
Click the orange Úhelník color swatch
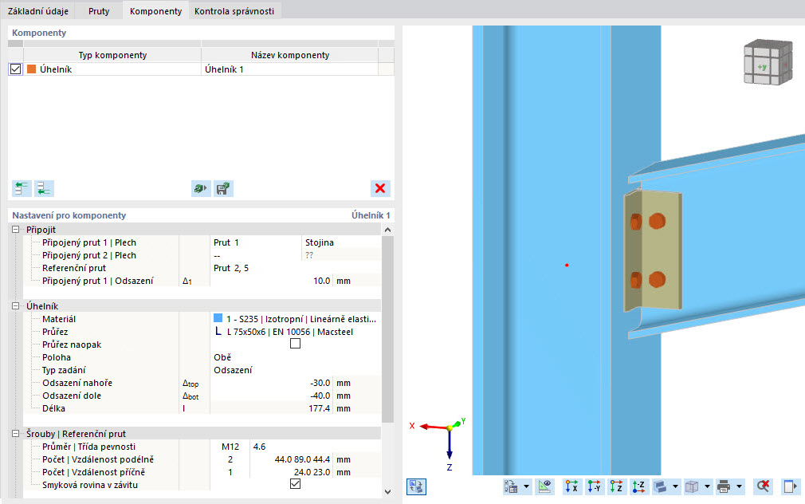(x=31, y=69)
